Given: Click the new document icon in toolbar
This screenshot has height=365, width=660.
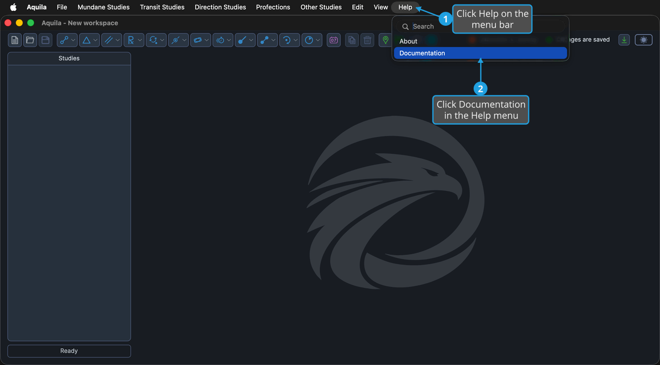Looking at the screenshot, I should (15, 40).
